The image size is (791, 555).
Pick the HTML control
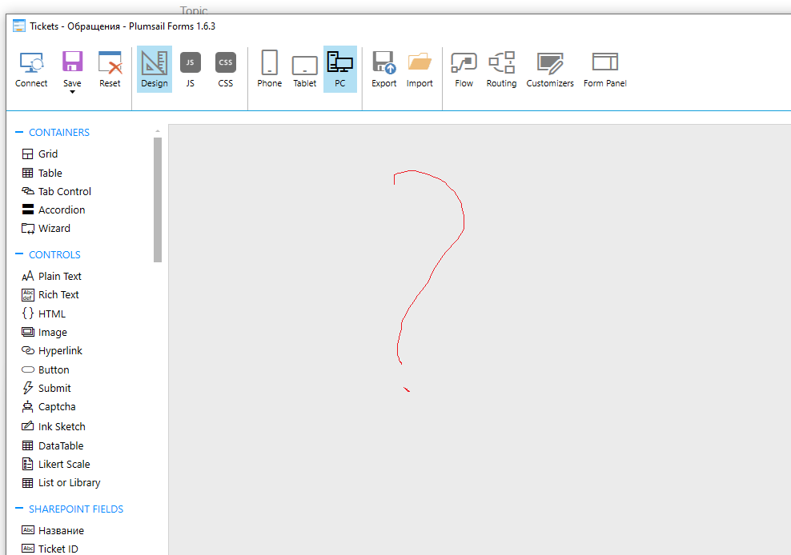44,313
